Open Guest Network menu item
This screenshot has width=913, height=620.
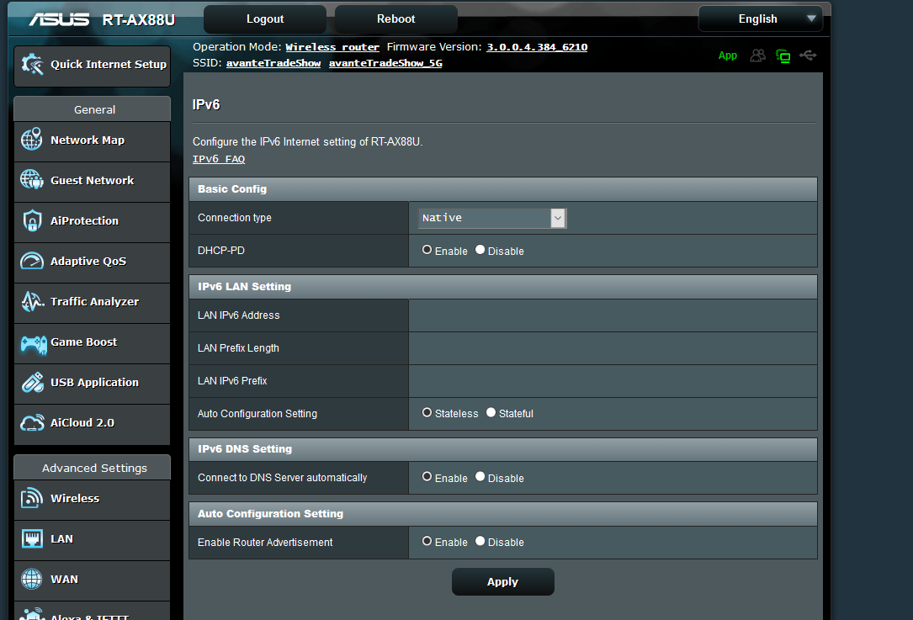click(x=92, y=182)
